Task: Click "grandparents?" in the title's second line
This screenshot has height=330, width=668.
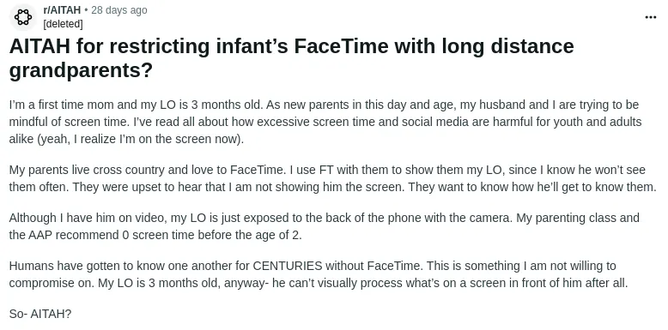Action: (81, 71)
